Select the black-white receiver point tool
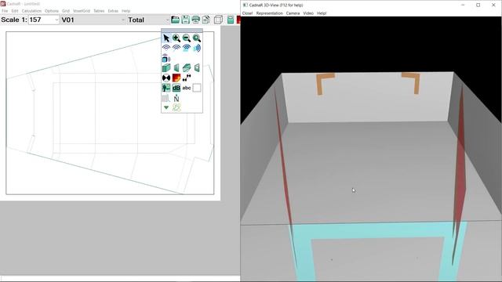This screenshot has height=282, width=502. pyautogui.click(x=166, y=78)
